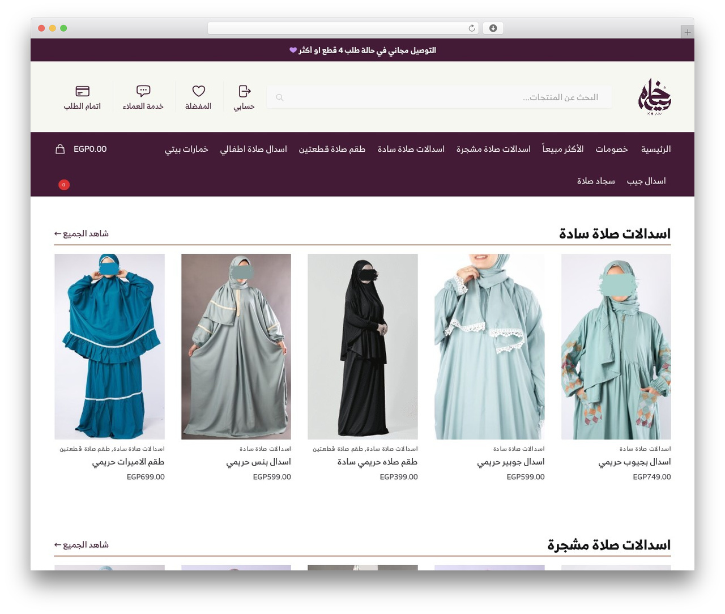Focus the product search field
Image resolution: width=725 pixels, height=614 pixels.
click(x=440, y=97)
